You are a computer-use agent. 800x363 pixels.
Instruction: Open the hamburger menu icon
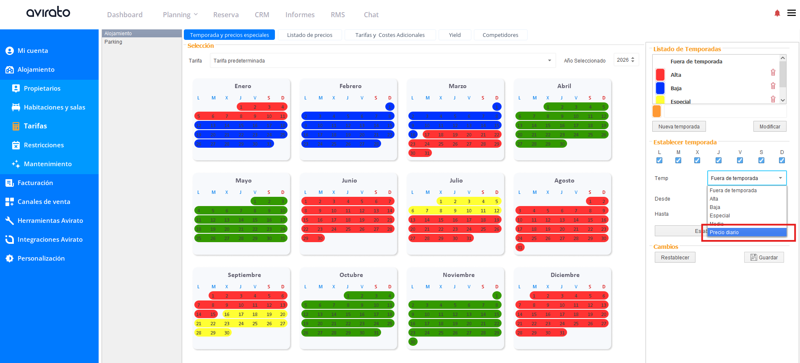(x=791, y=13)
